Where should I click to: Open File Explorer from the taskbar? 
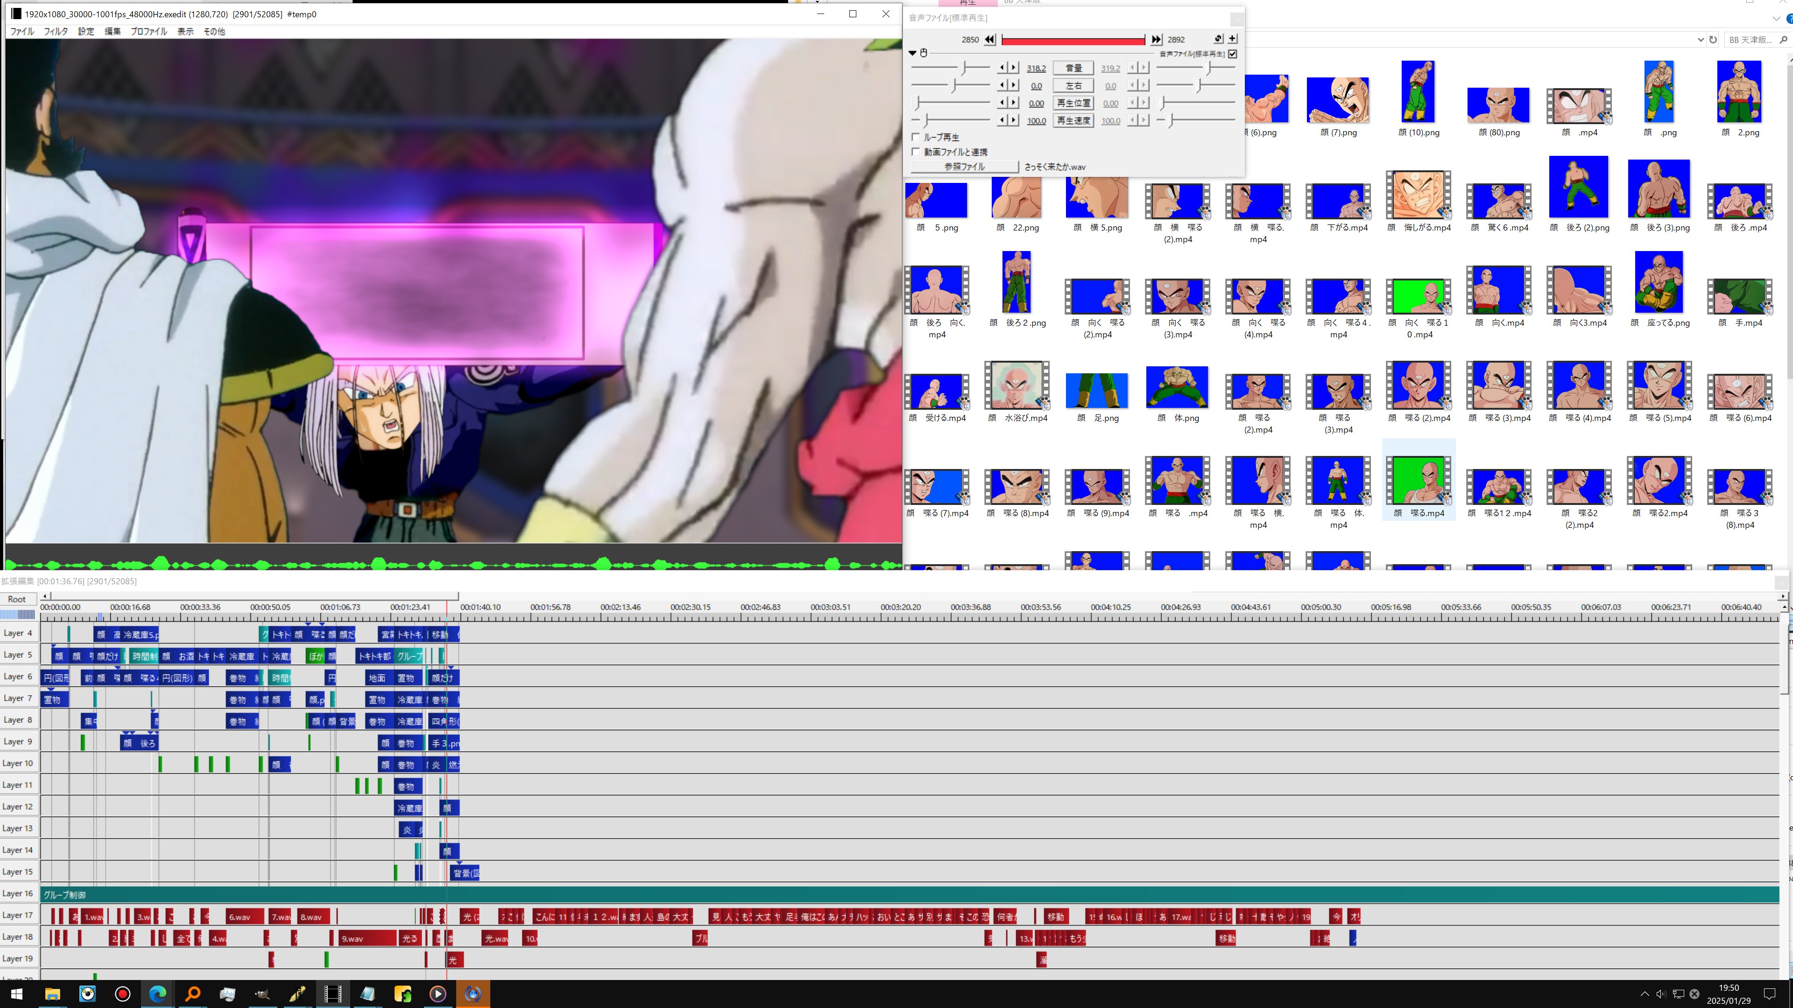click(52, 994)
